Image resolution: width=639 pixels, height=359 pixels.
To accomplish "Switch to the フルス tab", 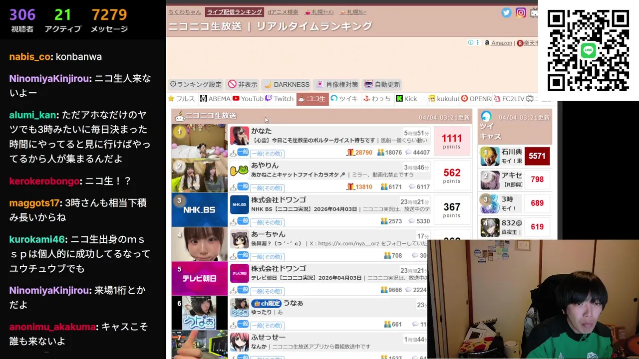I will coord(182,99).
